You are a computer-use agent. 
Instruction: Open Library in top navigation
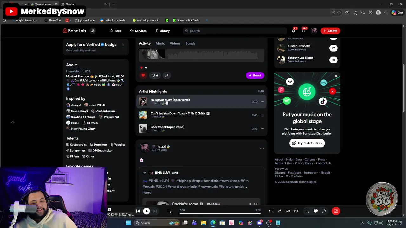[162, 31]
